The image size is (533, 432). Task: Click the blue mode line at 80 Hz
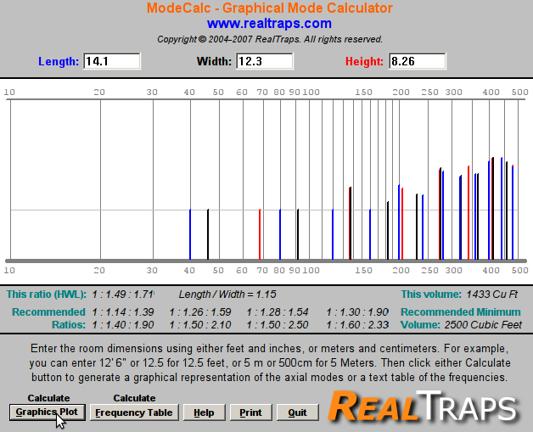280,234
